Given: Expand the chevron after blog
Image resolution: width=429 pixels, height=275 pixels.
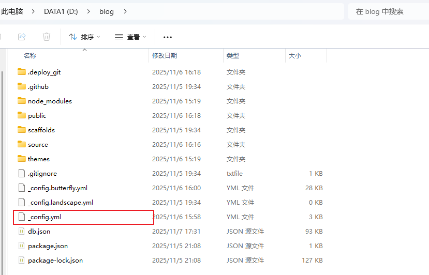Looking at the screenshot, I should tap(125, 11).
